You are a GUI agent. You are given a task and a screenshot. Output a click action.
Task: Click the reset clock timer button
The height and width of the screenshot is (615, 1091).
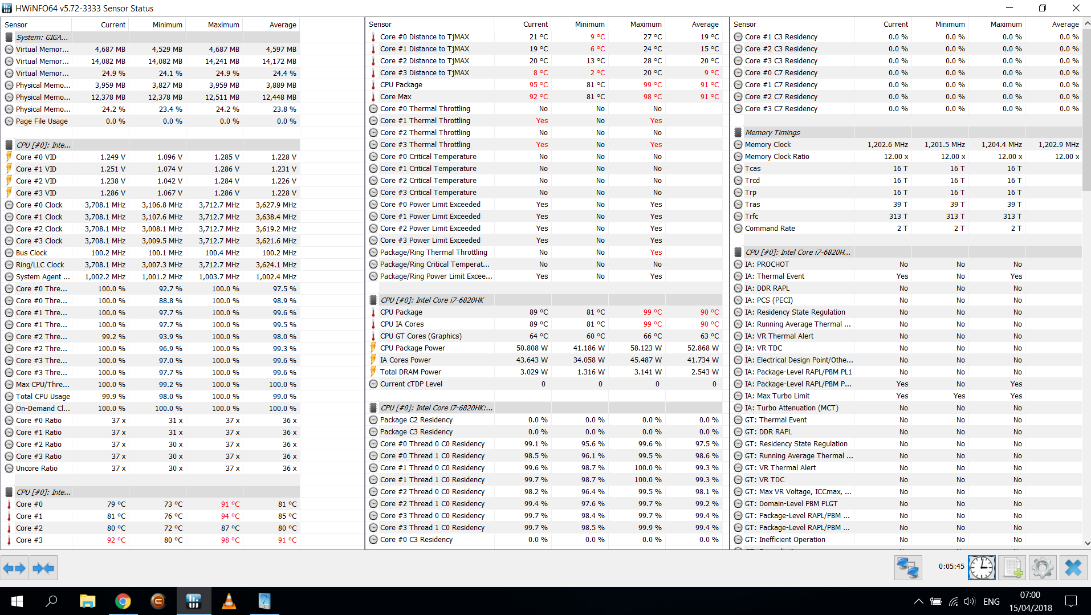982,568
